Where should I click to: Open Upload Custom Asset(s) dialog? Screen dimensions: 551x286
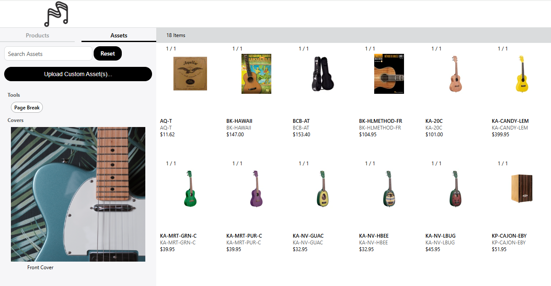78,74
